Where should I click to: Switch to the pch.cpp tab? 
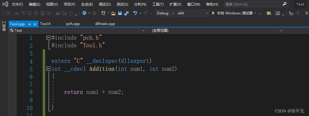73,24
